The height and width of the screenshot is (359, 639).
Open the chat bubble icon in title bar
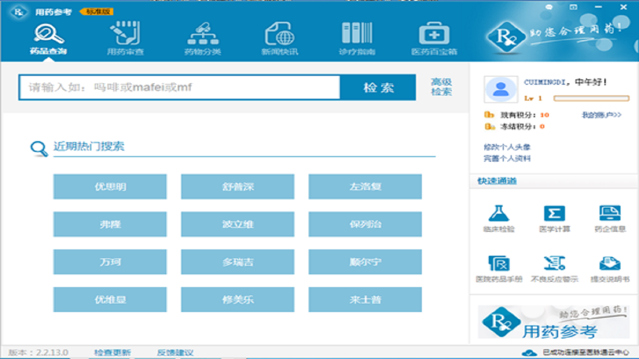pyautogui.click(x=549, y=7)
